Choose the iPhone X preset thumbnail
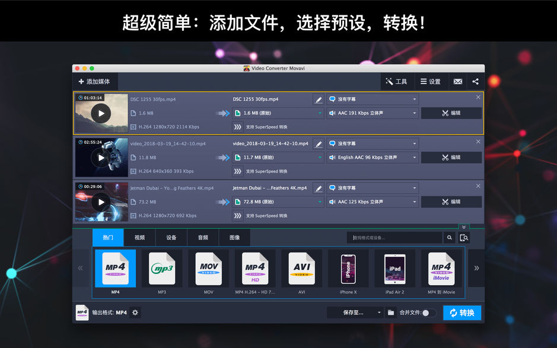The height and width of the screenshot is (348, 557). click(x=349, y=269)
